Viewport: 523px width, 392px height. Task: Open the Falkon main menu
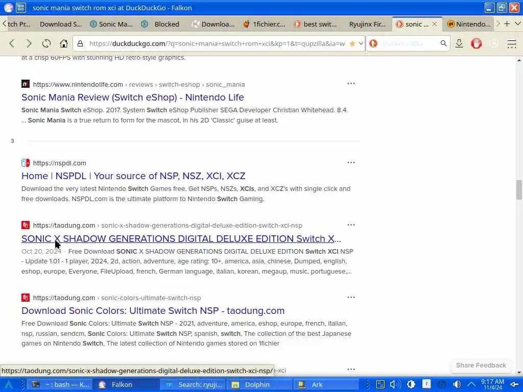click(511, 43)
